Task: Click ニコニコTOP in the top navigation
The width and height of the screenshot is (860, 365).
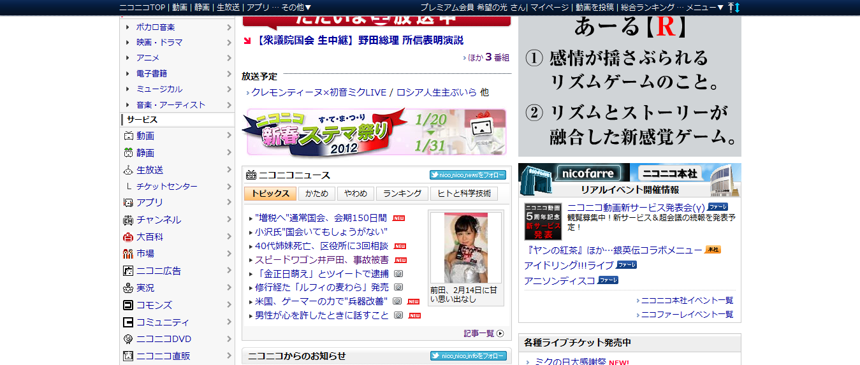Action: click(x=142, y=7)
